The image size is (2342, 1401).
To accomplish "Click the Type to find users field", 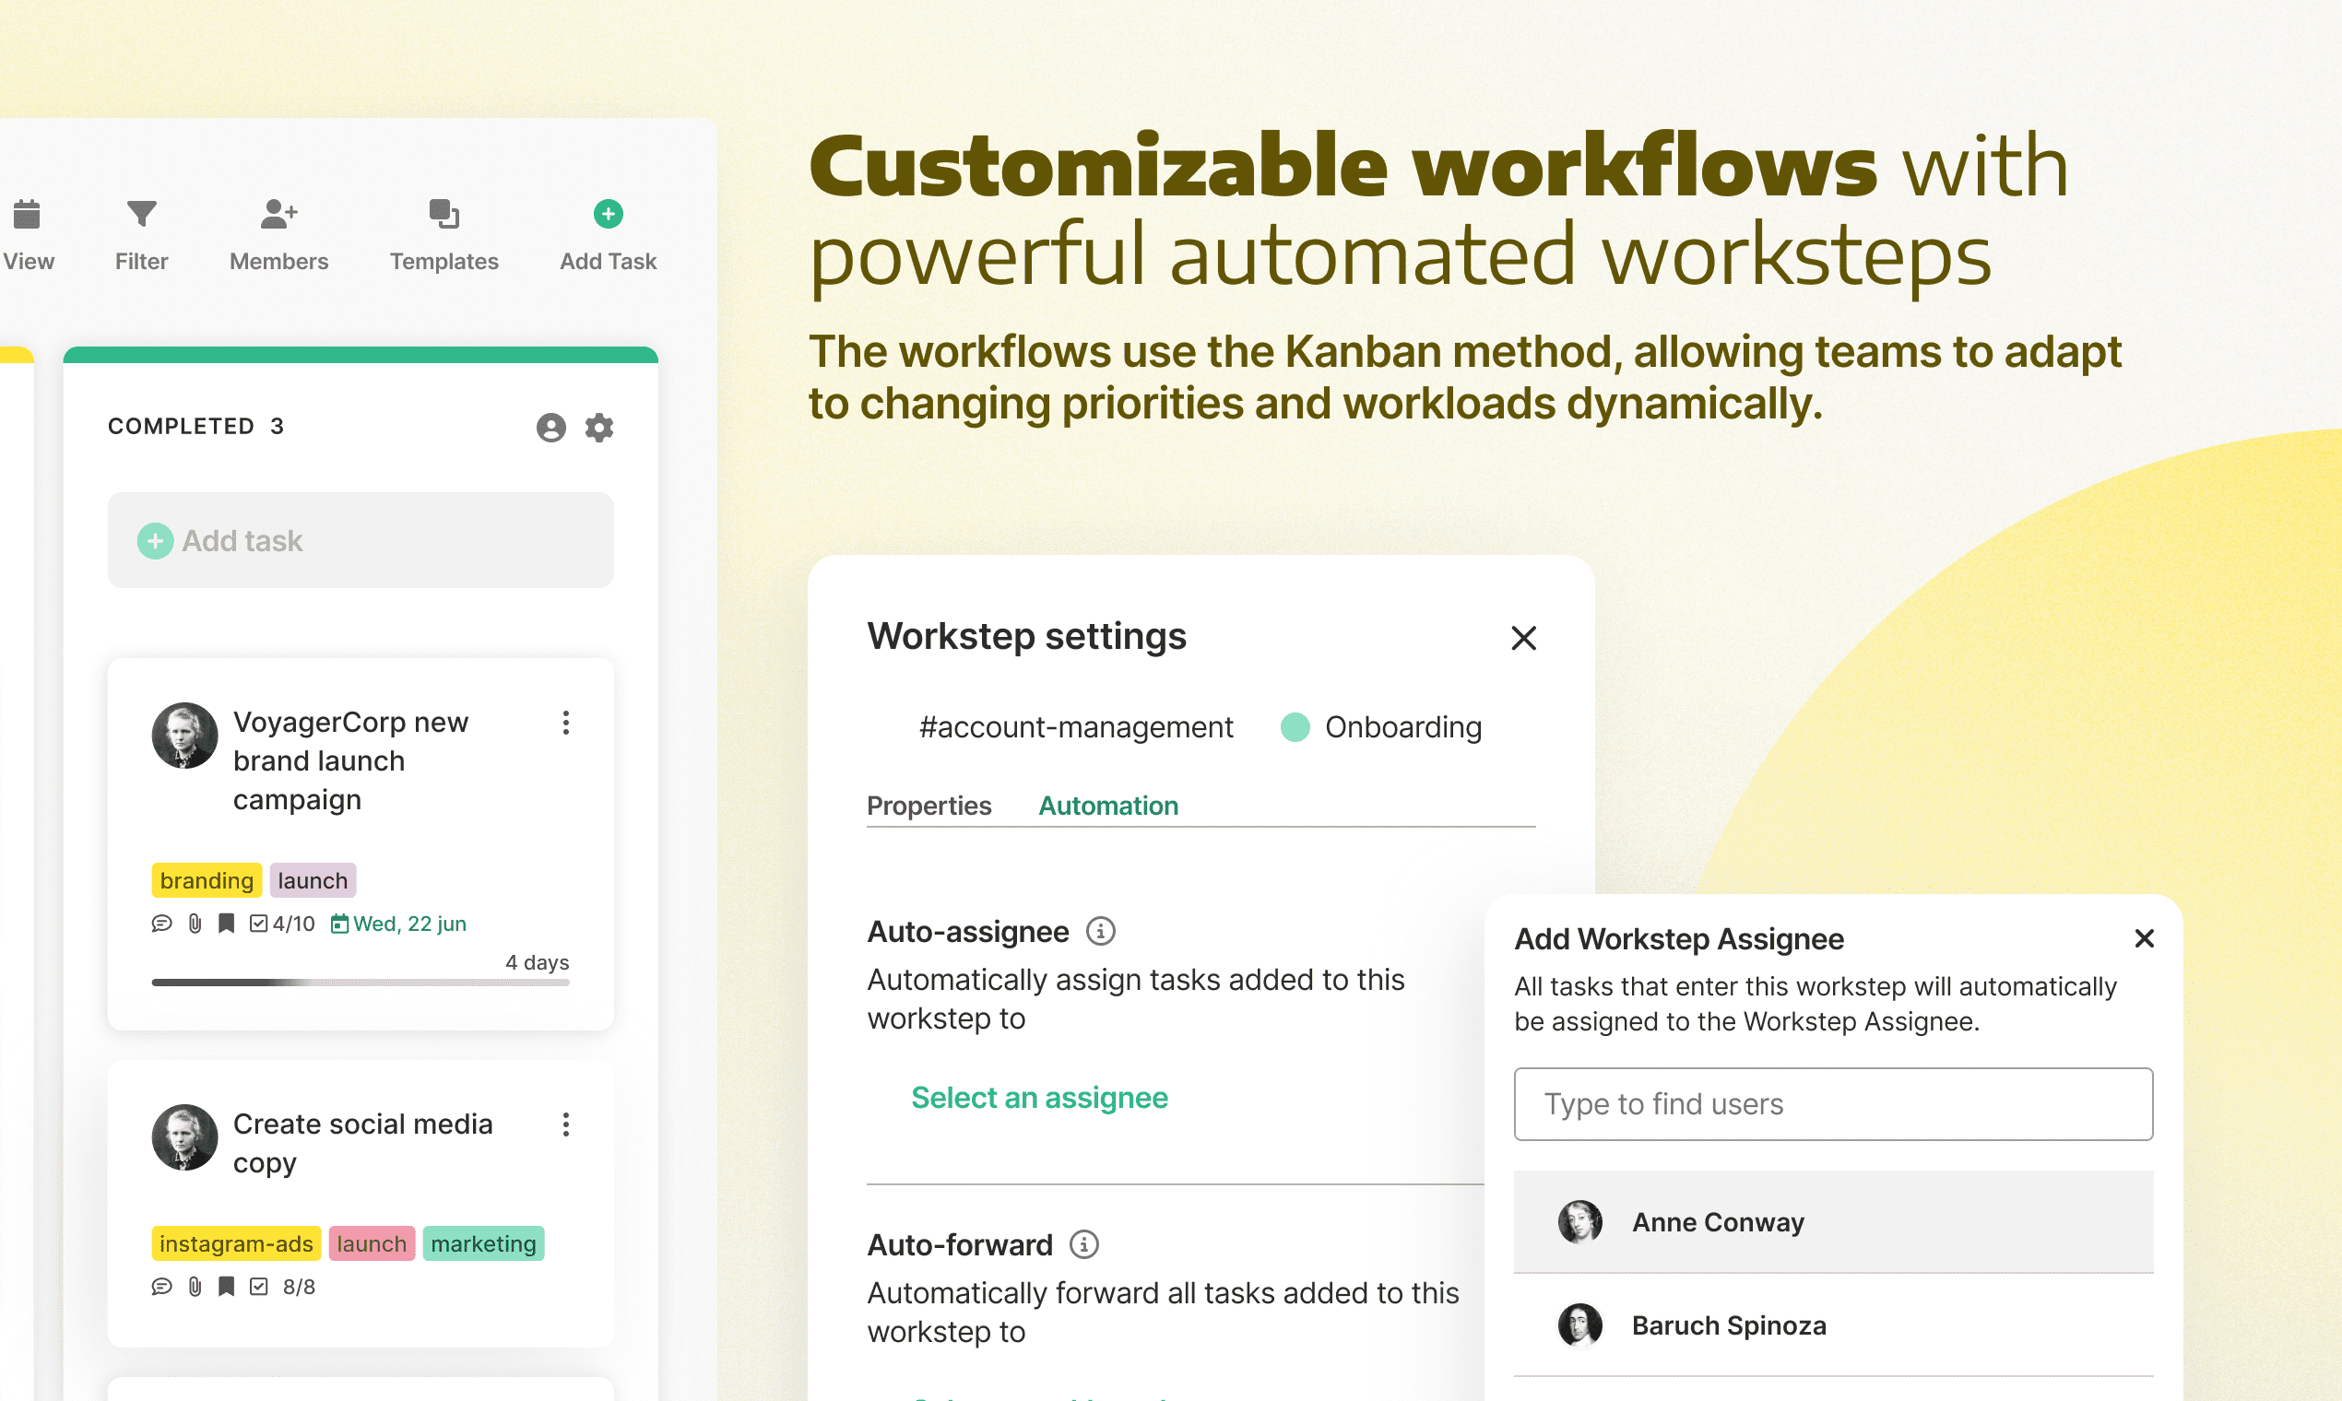I will [x=1833, y=1103].
